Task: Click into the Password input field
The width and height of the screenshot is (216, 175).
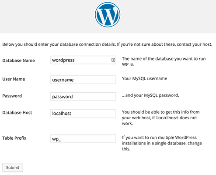Action: (x=83, y=97)
